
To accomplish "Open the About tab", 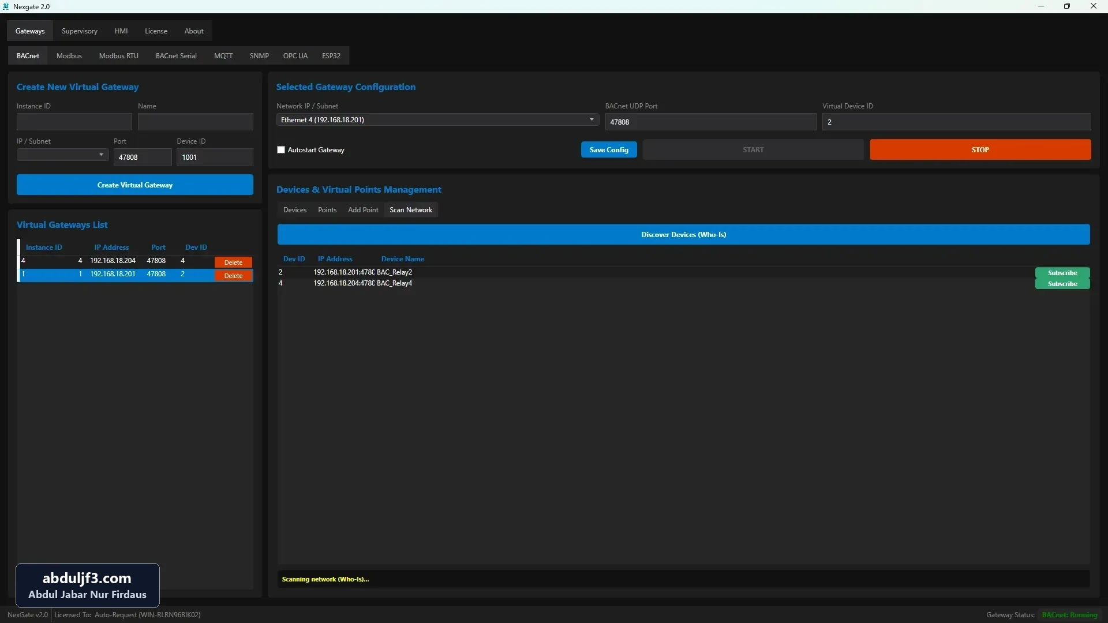I will click(x=194, y=31).
